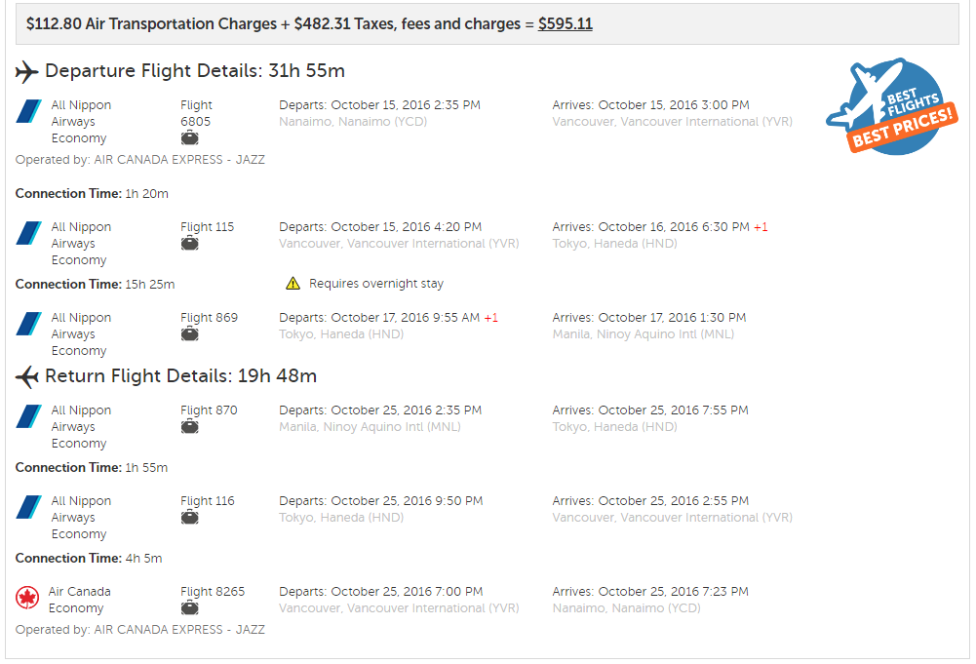The height and width of the screenshot is (664, 976).
Task: Click the red +1 beside 9:55 AM departure
Action: tap(491, 318)
